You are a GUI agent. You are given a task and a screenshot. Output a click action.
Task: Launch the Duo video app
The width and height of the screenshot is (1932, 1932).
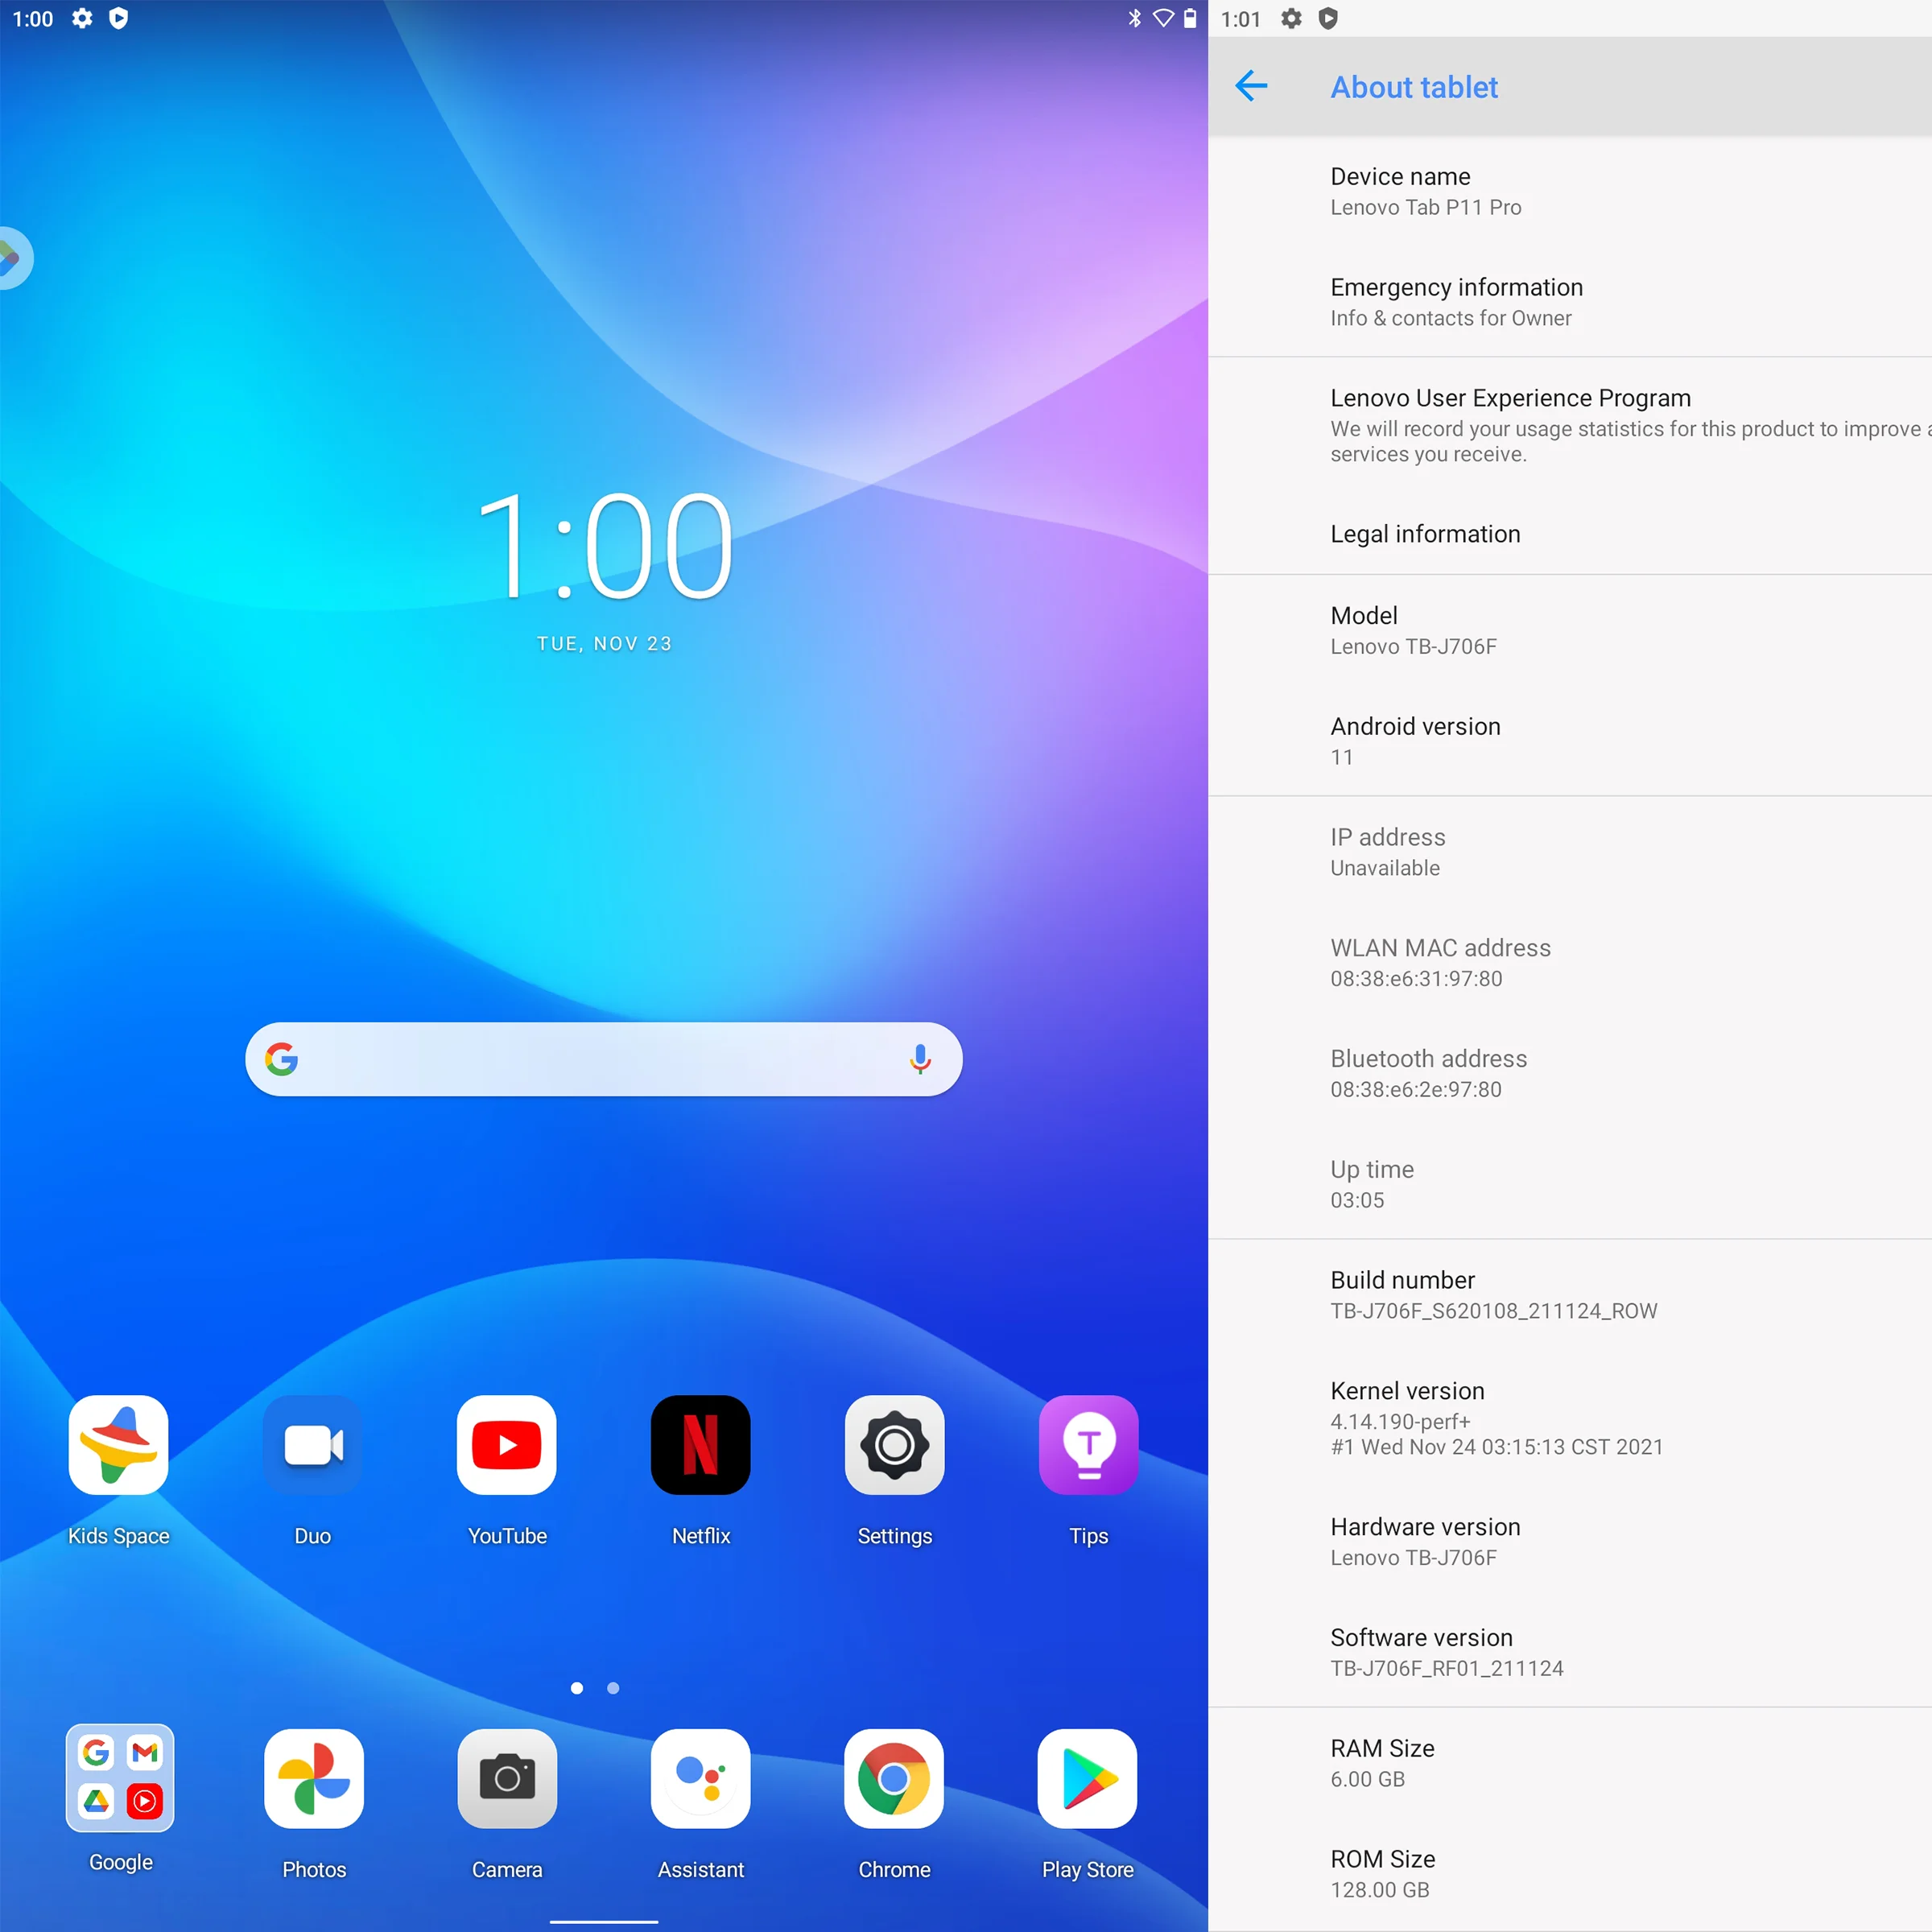point(313,1445)
